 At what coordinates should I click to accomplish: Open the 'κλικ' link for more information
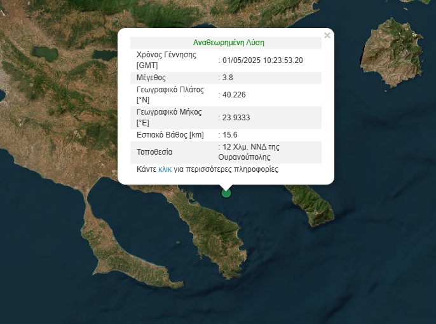(165, 170)
